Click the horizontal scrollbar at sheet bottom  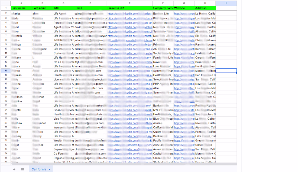pyautogui.click(x=124, y=164)
